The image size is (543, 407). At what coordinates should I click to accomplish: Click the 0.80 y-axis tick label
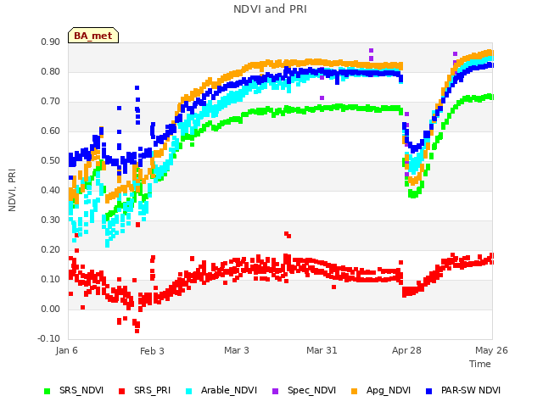tap(51, 72)
